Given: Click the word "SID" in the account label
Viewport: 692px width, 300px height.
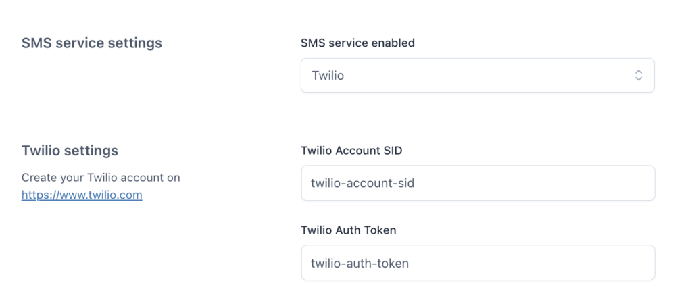Looking at the screenshot, I should point(391,151).
